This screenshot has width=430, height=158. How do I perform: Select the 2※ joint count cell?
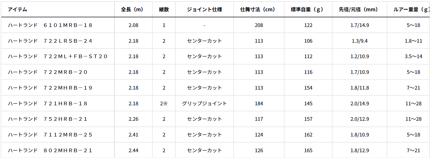[164, 103]
